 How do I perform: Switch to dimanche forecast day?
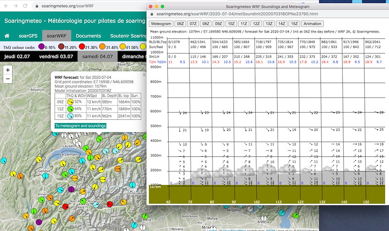coord(132,56)
